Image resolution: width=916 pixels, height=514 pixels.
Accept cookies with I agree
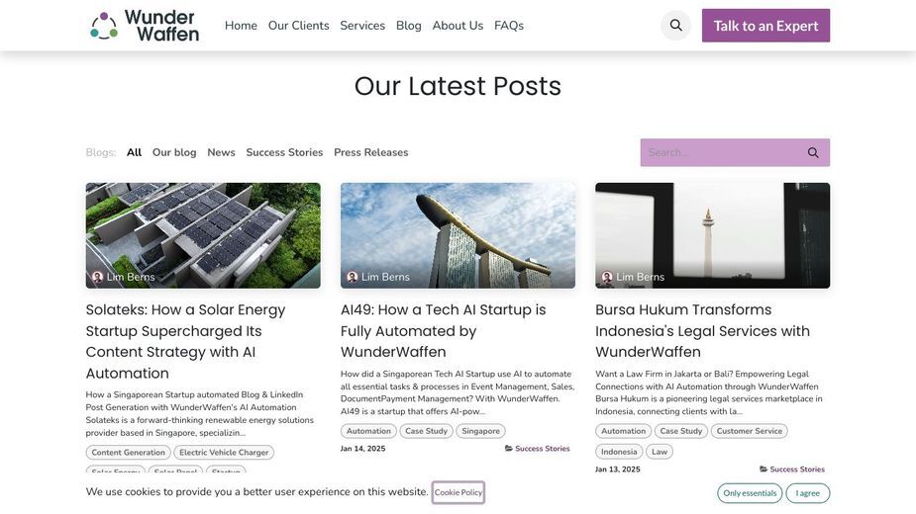pyautogui.click(x=807, y=493)
